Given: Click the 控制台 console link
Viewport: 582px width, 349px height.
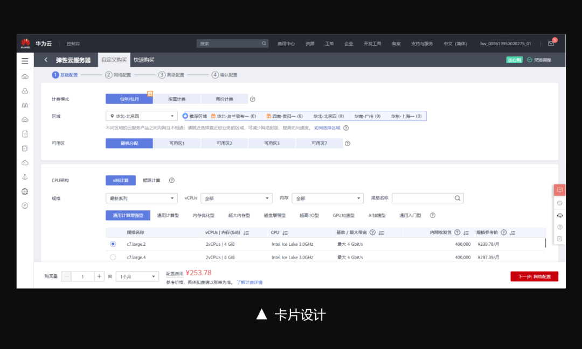Looking at the screenshot, I should click(73, 44).
